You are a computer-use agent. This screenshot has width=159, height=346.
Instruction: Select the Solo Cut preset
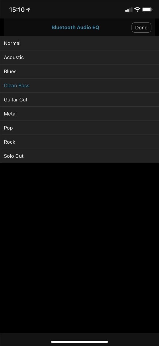80,156
